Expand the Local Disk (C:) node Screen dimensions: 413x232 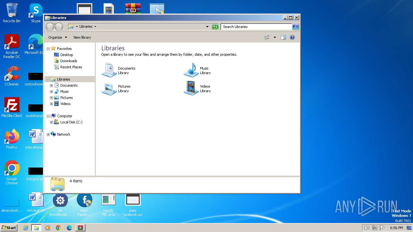tap(51, 122)
